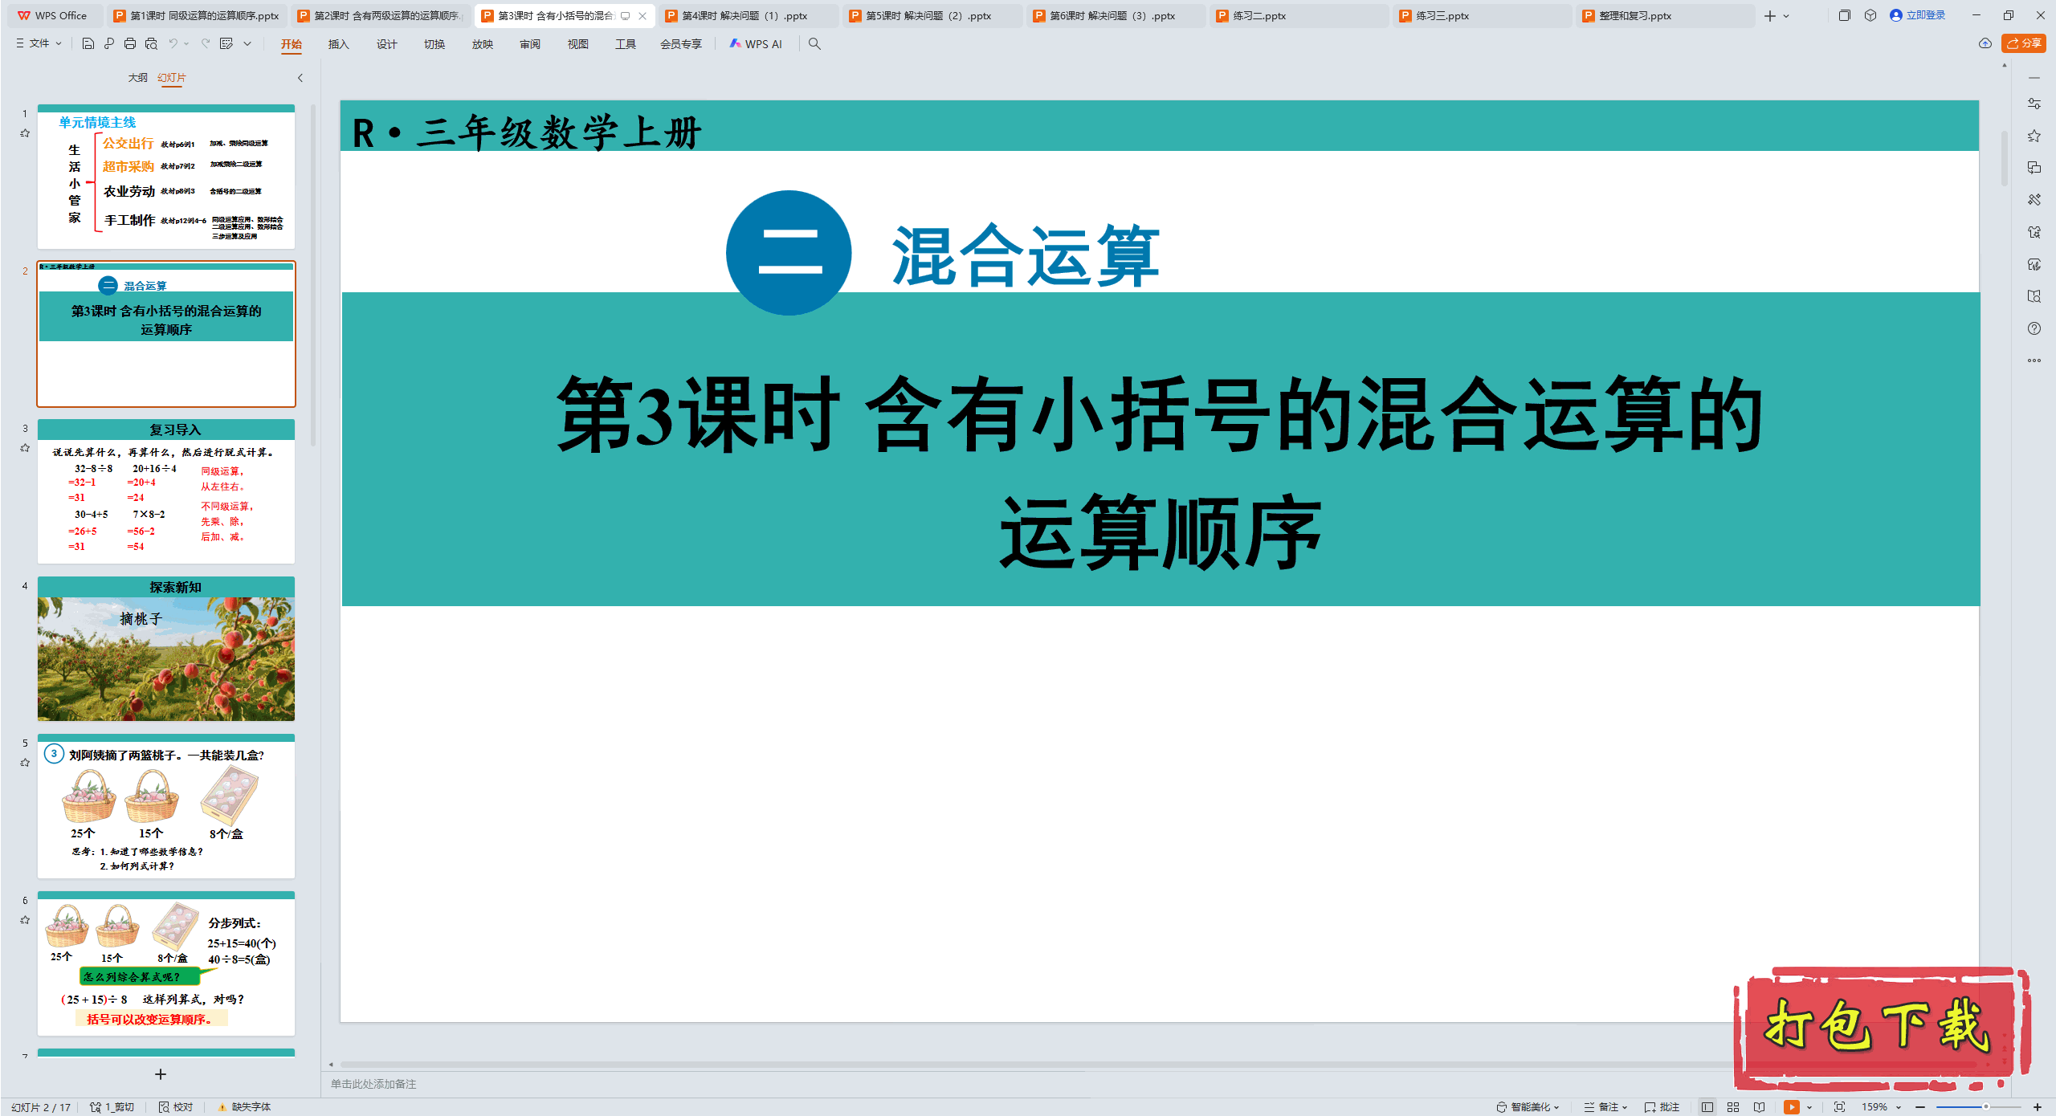
Task: Switch to reading view book icon
Action: click(x=1760, y=1106)
